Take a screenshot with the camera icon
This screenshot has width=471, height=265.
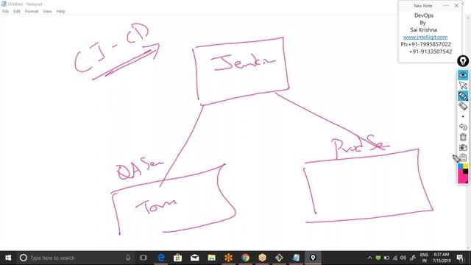click(x=463, y=147)
